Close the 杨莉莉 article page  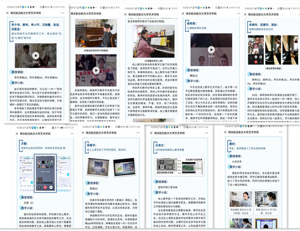pyautogui.click(x=183, y=13)
